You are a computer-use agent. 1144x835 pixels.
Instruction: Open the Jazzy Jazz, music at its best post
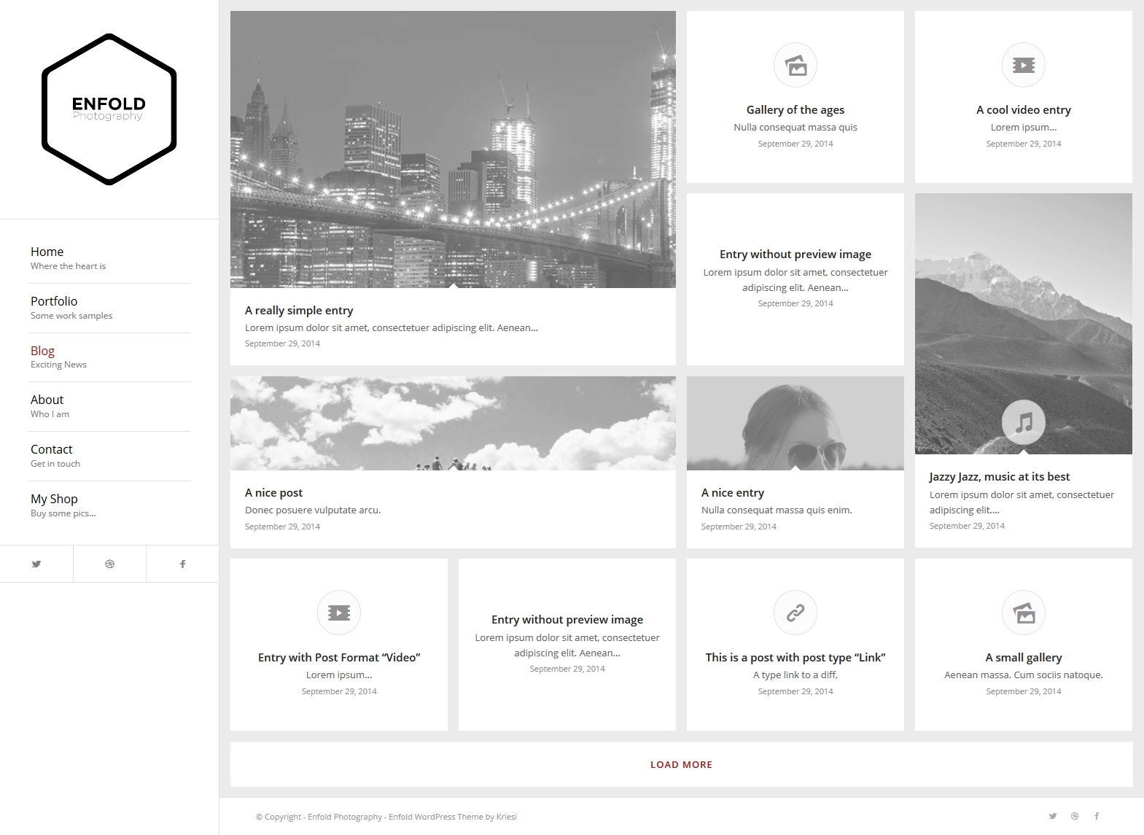(1000, 476)
